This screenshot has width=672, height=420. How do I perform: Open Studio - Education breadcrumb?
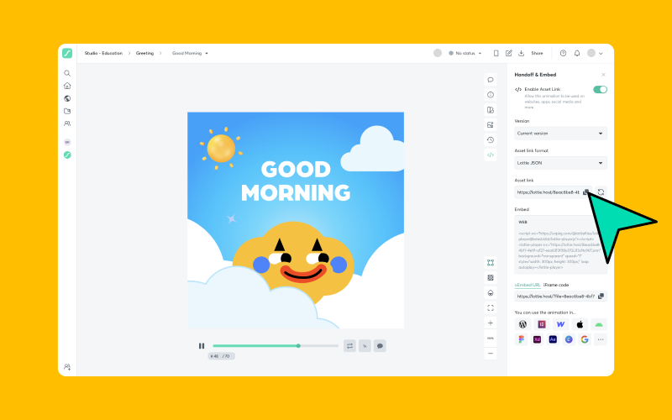point(103,53)
